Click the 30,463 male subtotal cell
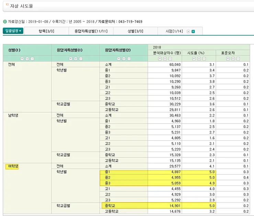254x216 pixels. [165, 115]
